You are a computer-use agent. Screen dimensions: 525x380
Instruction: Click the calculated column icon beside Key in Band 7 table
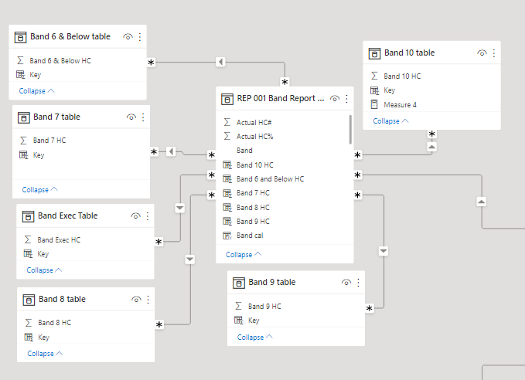[x=24, y=155]
